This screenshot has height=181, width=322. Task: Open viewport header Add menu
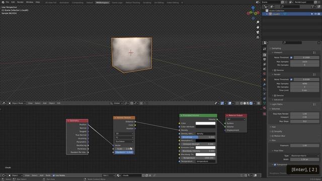(x=45, y=103)
